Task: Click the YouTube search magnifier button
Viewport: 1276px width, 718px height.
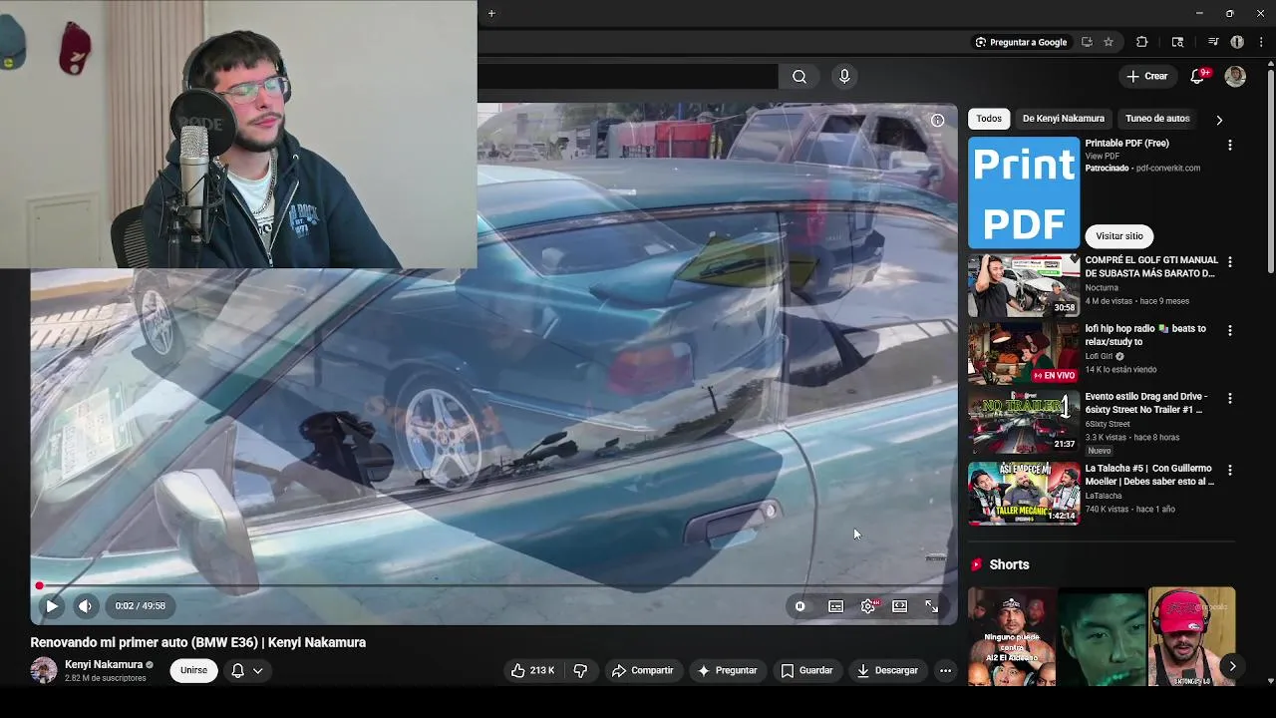Action: pyautogui.click(x=799, y=76)
